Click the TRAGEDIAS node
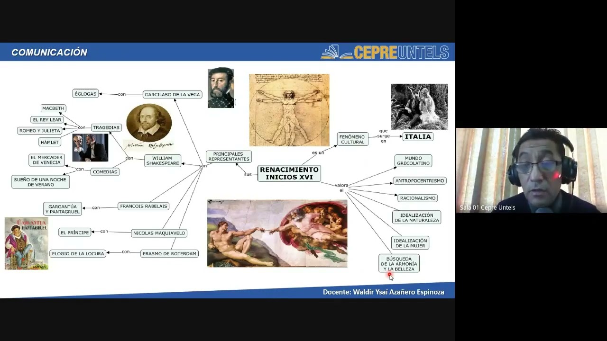 tap(106, 127)
